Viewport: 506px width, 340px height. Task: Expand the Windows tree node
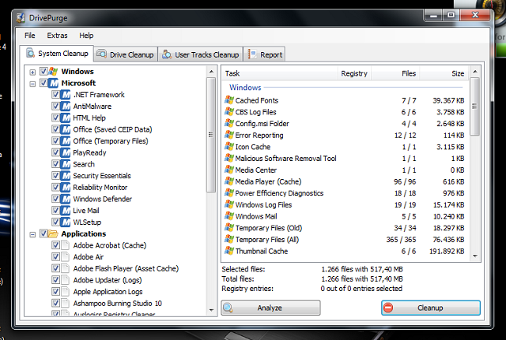32,72
